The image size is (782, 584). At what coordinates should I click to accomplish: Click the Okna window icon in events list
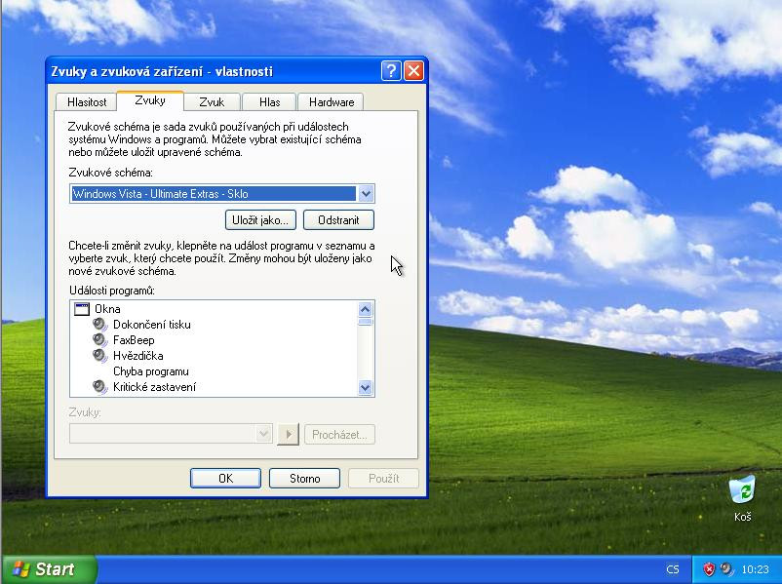click(x=81, y=309)
